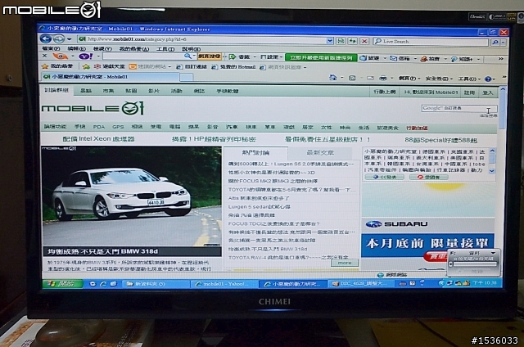524x347 pixels.
Task: Click the green more button under discussion list
Action: (345, 264)
